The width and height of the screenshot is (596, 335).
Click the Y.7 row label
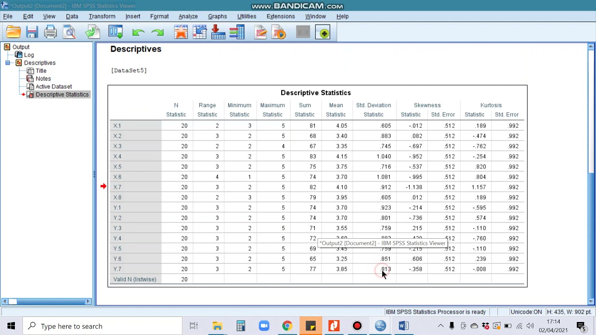[x=117, y=269]
